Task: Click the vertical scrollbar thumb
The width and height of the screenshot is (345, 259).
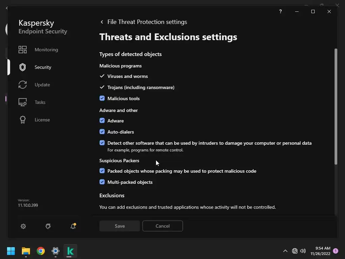Action: click(336, 107)
